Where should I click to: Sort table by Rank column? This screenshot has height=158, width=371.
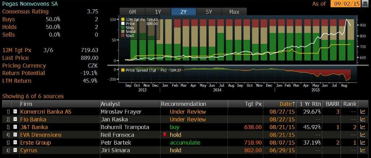coord(350,104)
